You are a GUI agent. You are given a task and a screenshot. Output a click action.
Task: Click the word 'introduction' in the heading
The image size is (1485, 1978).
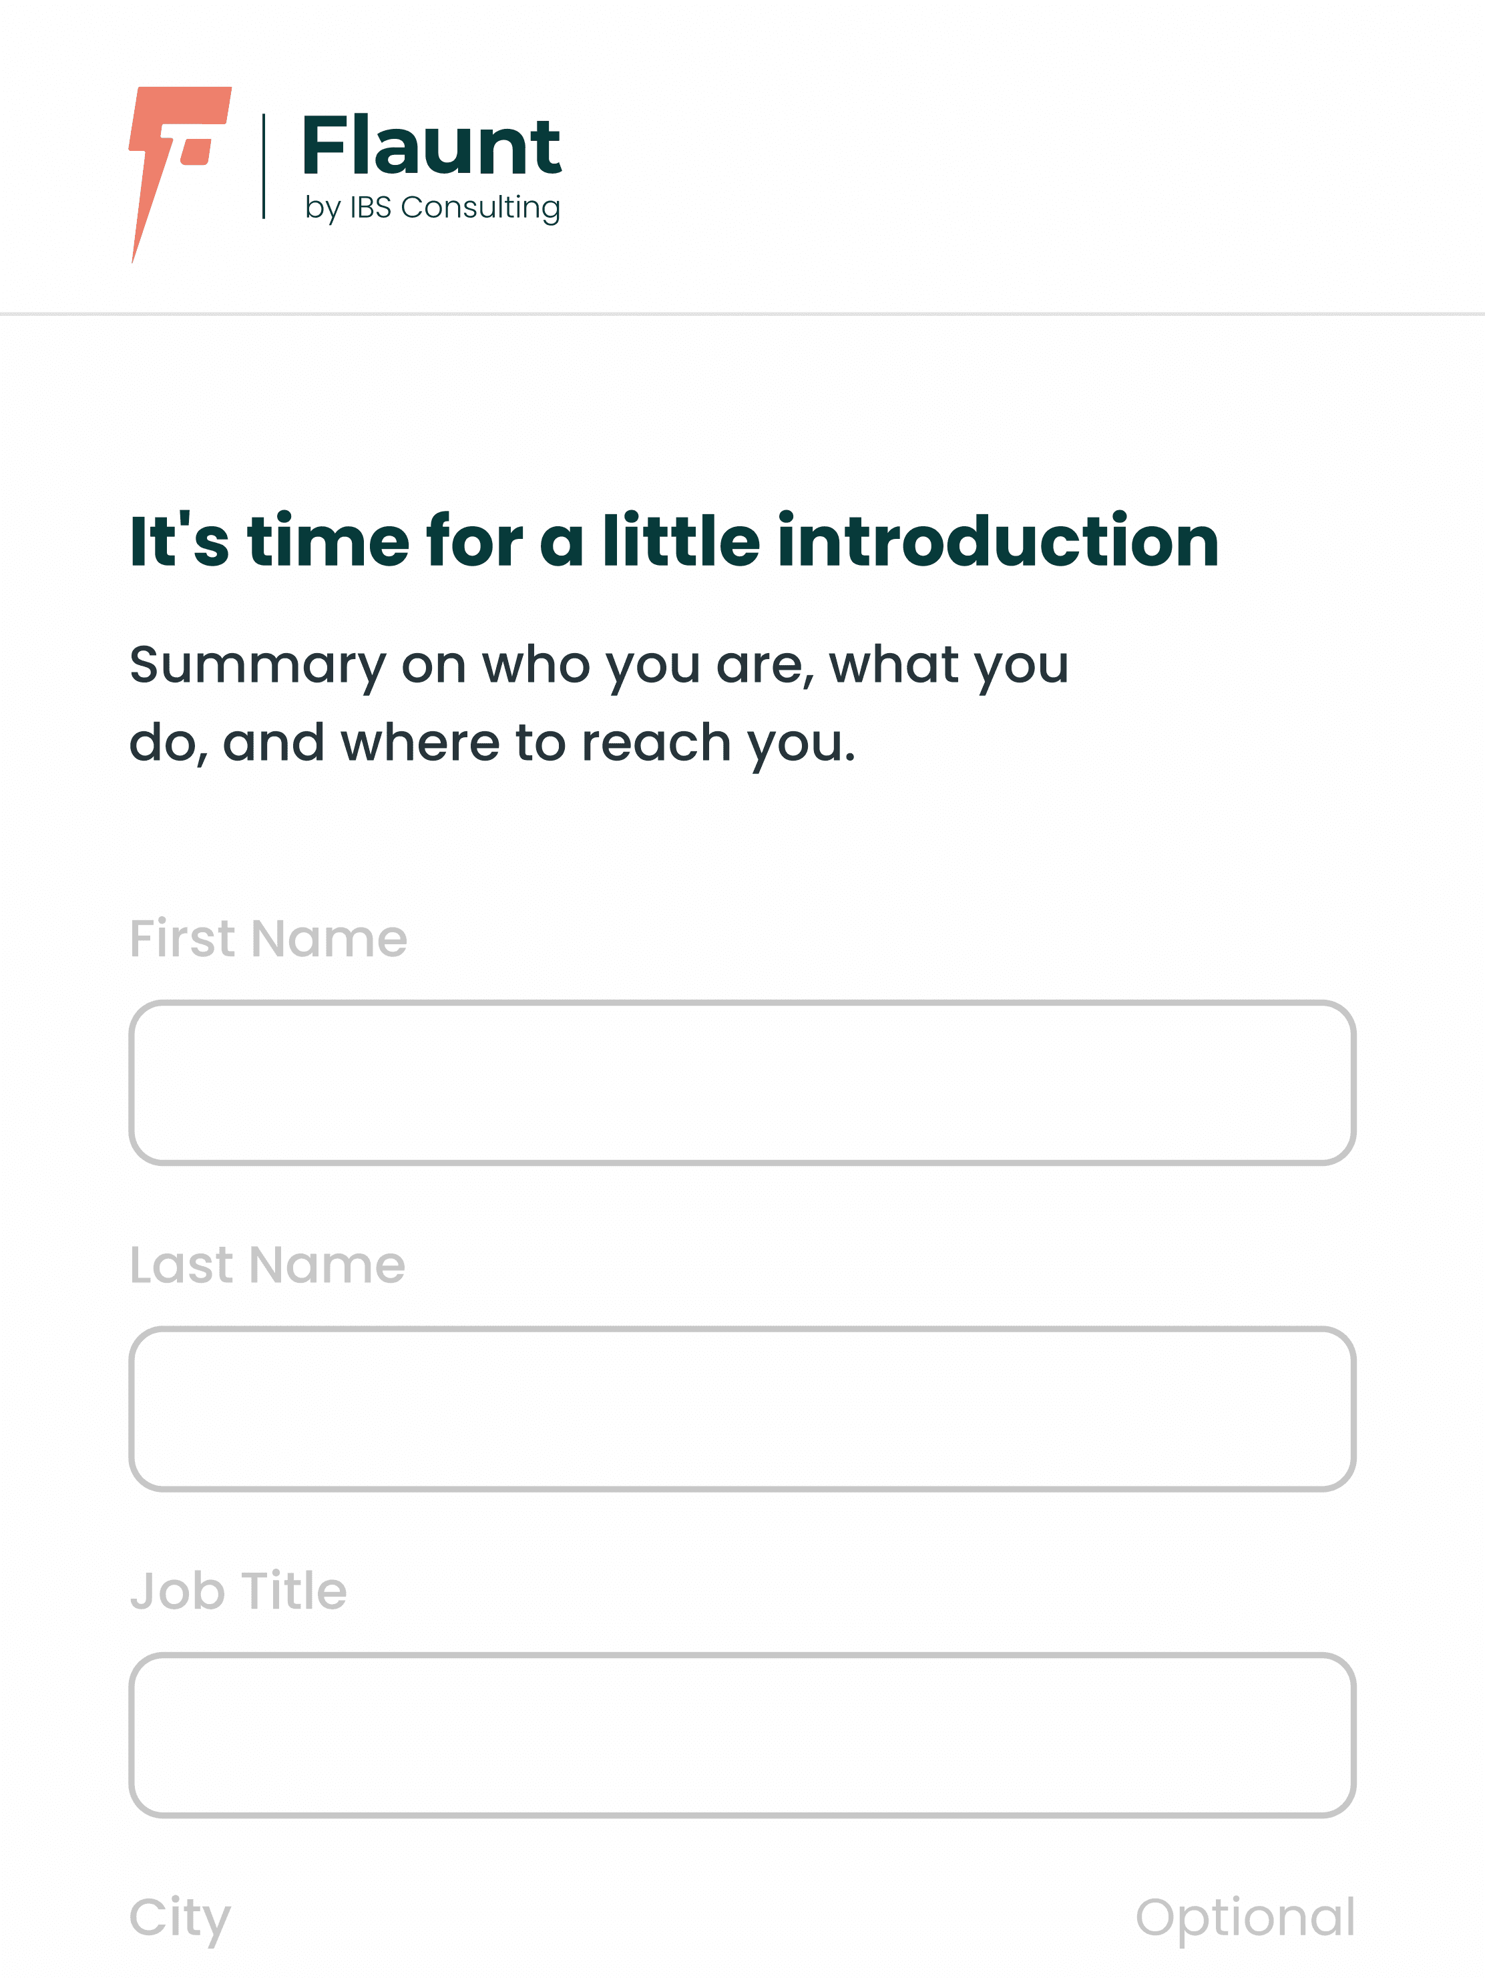999,541
